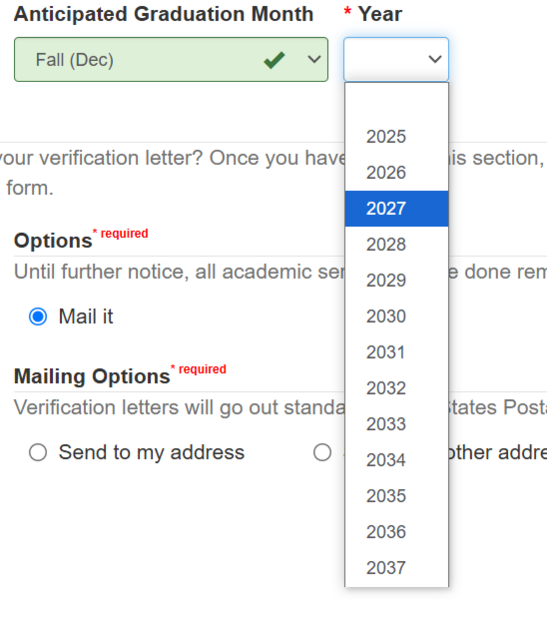Choose 2030 in the Year dropdown
Screen dimensions: 547x624
(x=386, y=316)
